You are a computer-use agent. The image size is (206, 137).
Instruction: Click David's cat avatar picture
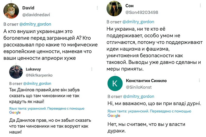pos(11,11)
